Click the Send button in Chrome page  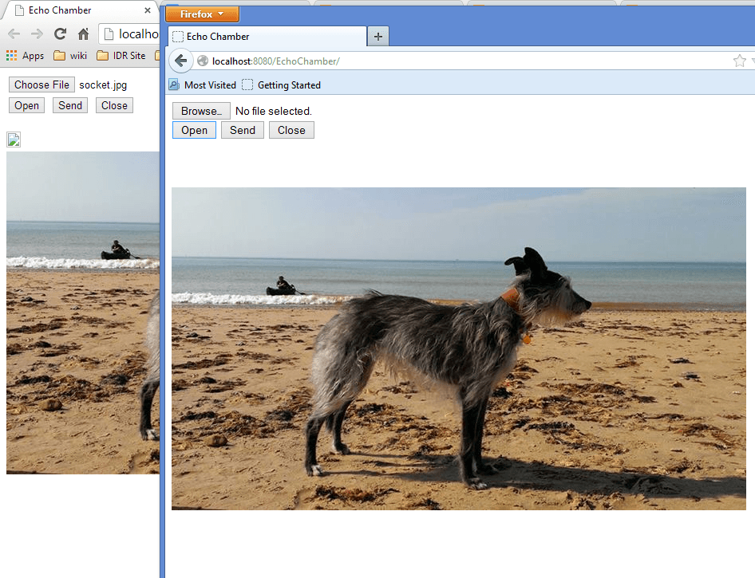click(x=70, y=105)
